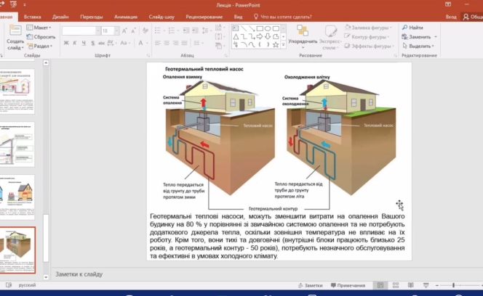Toggle Примечания (Comments) pane in status bar

tap(347, 286)
